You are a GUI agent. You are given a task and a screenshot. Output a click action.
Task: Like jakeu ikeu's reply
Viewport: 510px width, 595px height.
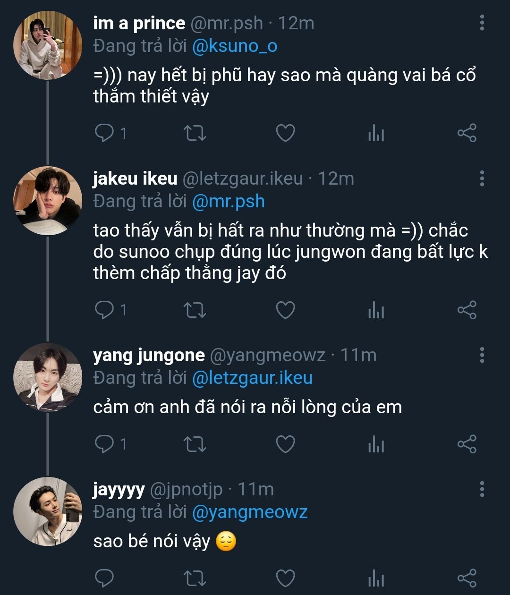click(285, 310)
